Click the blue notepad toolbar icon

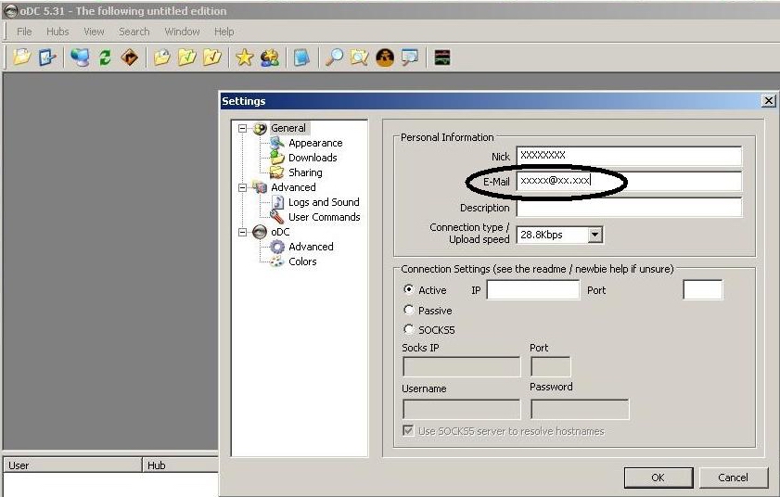click(301, 57)
